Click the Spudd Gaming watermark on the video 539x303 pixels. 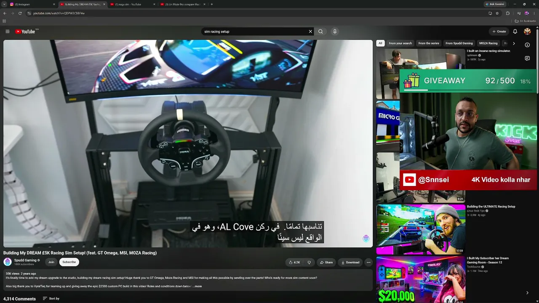click(x=366, y=239)
